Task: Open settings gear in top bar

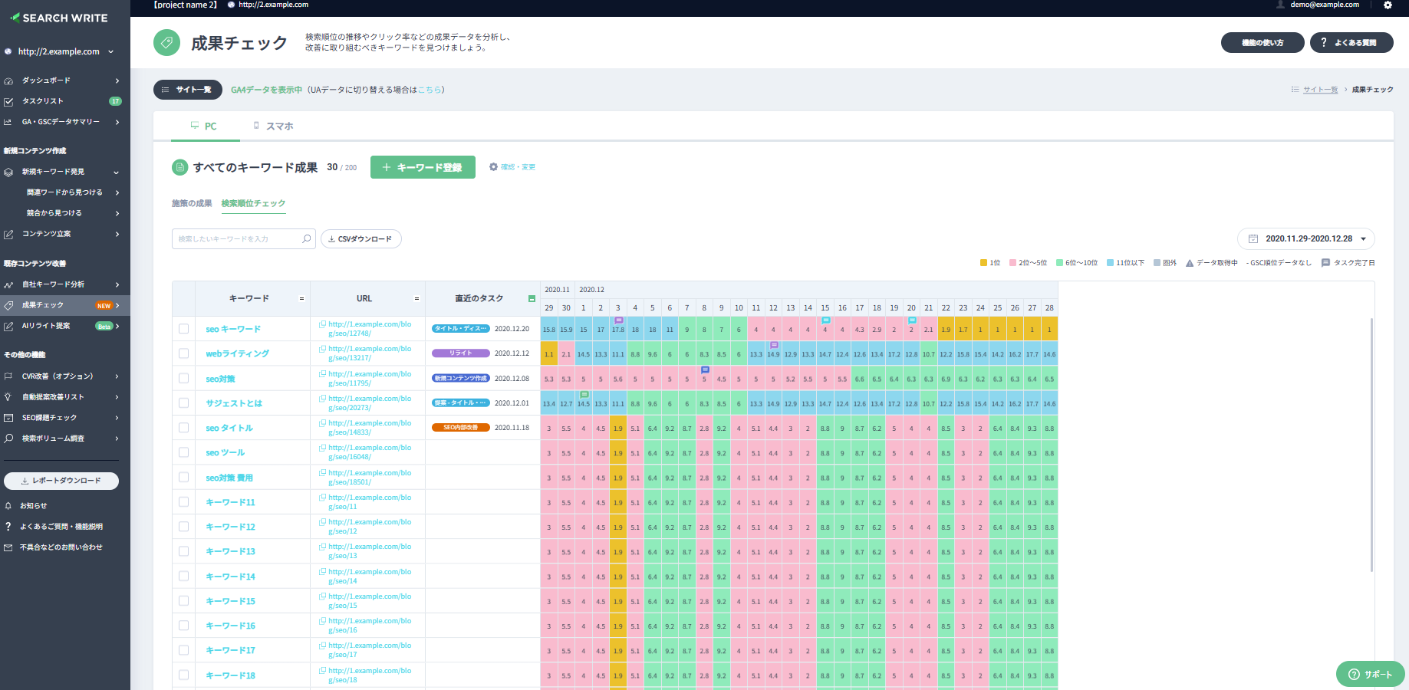Action: click(x=1388, y=5)
